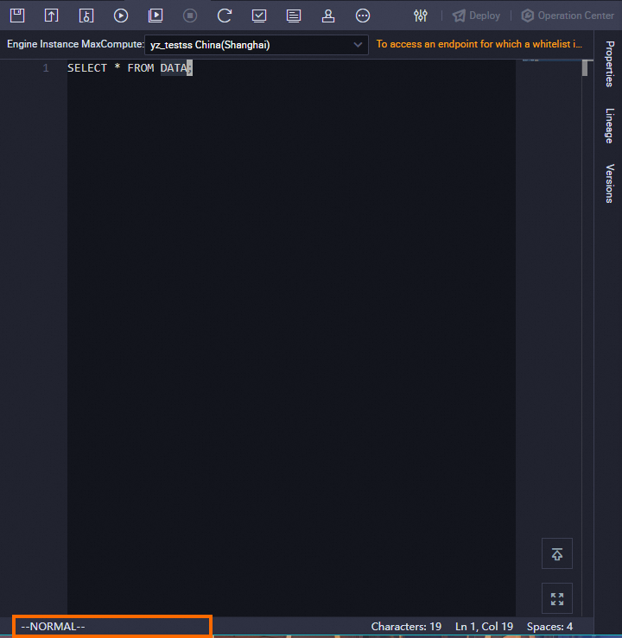This screenshot has width=622, height=638.
Task: Expand the MaxCompute engine instance dropdown
Action: (257, 45)
